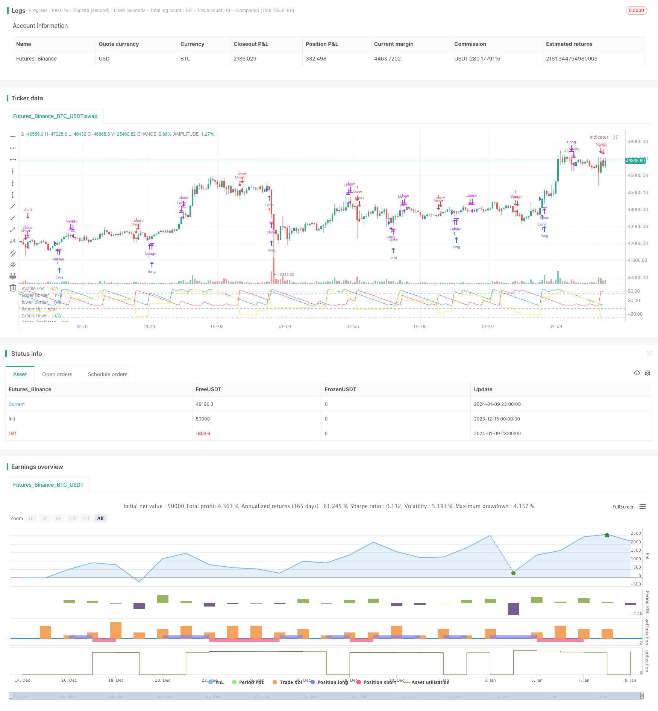The image size is (658, 711).
Task: Select the vertical segment drawing tool
Action: (x=13, y=195)
